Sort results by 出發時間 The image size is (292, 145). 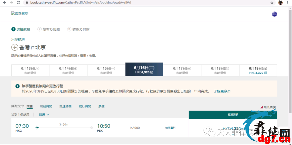point(46,106)
